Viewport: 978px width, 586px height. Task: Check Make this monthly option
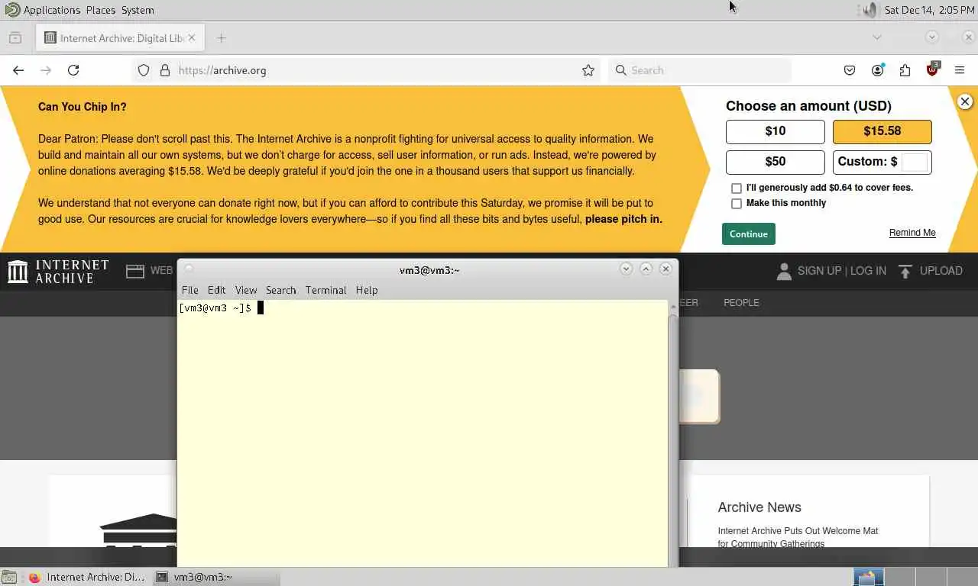coord(737,204)
